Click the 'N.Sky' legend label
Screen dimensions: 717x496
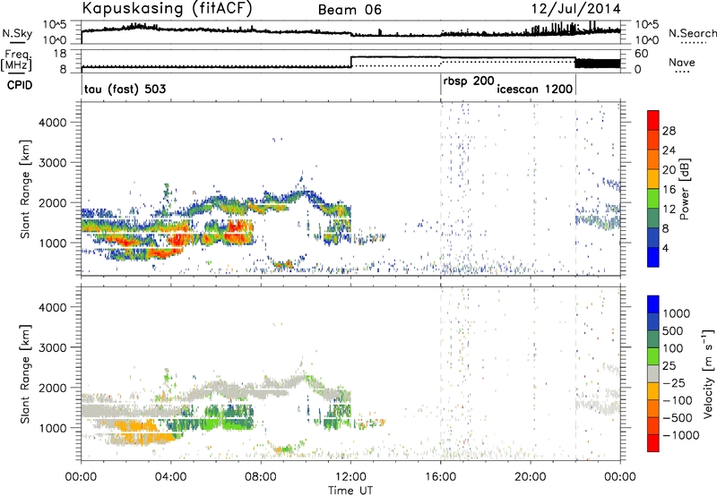[x=17, y=33]
